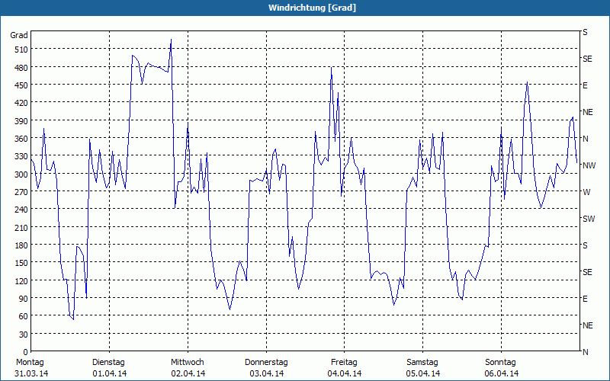
Task: Select the 'W' compass label
Action: tap(586, 192)
